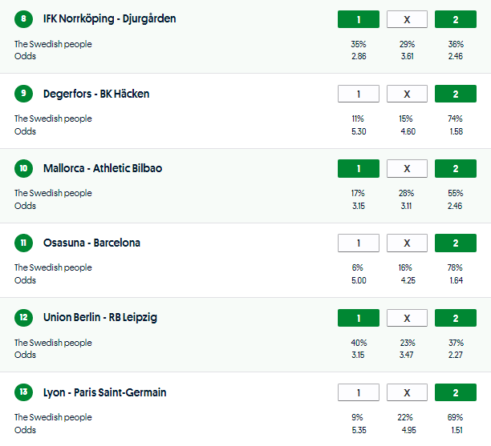Select home win '1' for Degerfors - BK Häcken
The width and height of the screenshot is (491, 446).
358,94
